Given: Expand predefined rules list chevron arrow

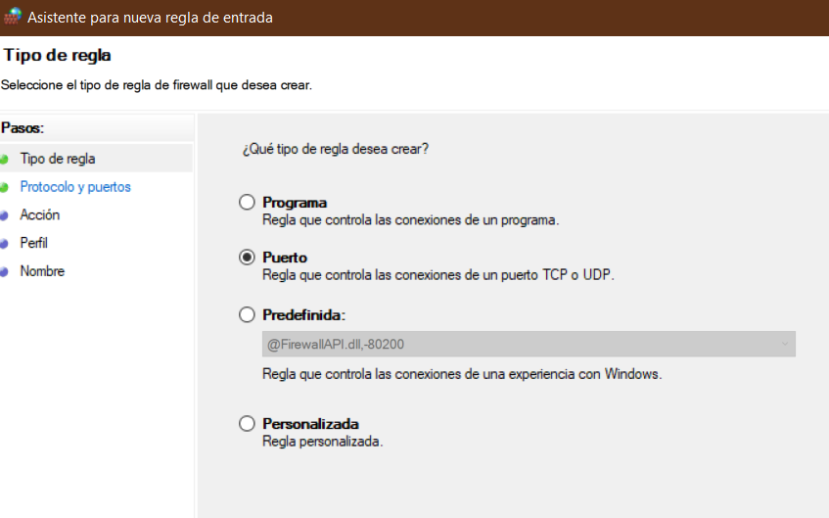Looking at the screenshot, I should 785,344.
